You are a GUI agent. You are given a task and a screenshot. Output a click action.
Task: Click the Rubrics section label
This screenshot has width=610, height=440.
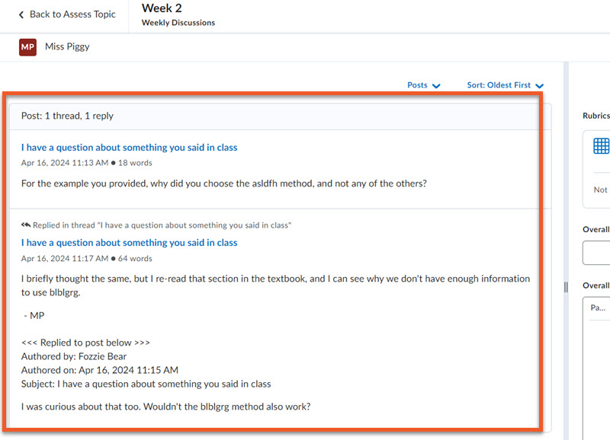(x=596, y=116)
